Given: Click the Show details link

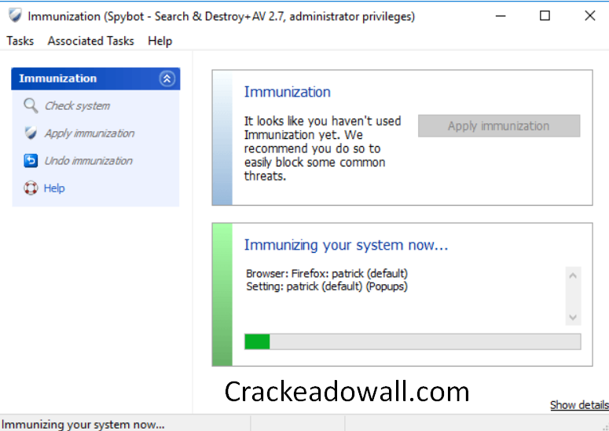Looking at the screenshot, I should (x=579, y=405).
